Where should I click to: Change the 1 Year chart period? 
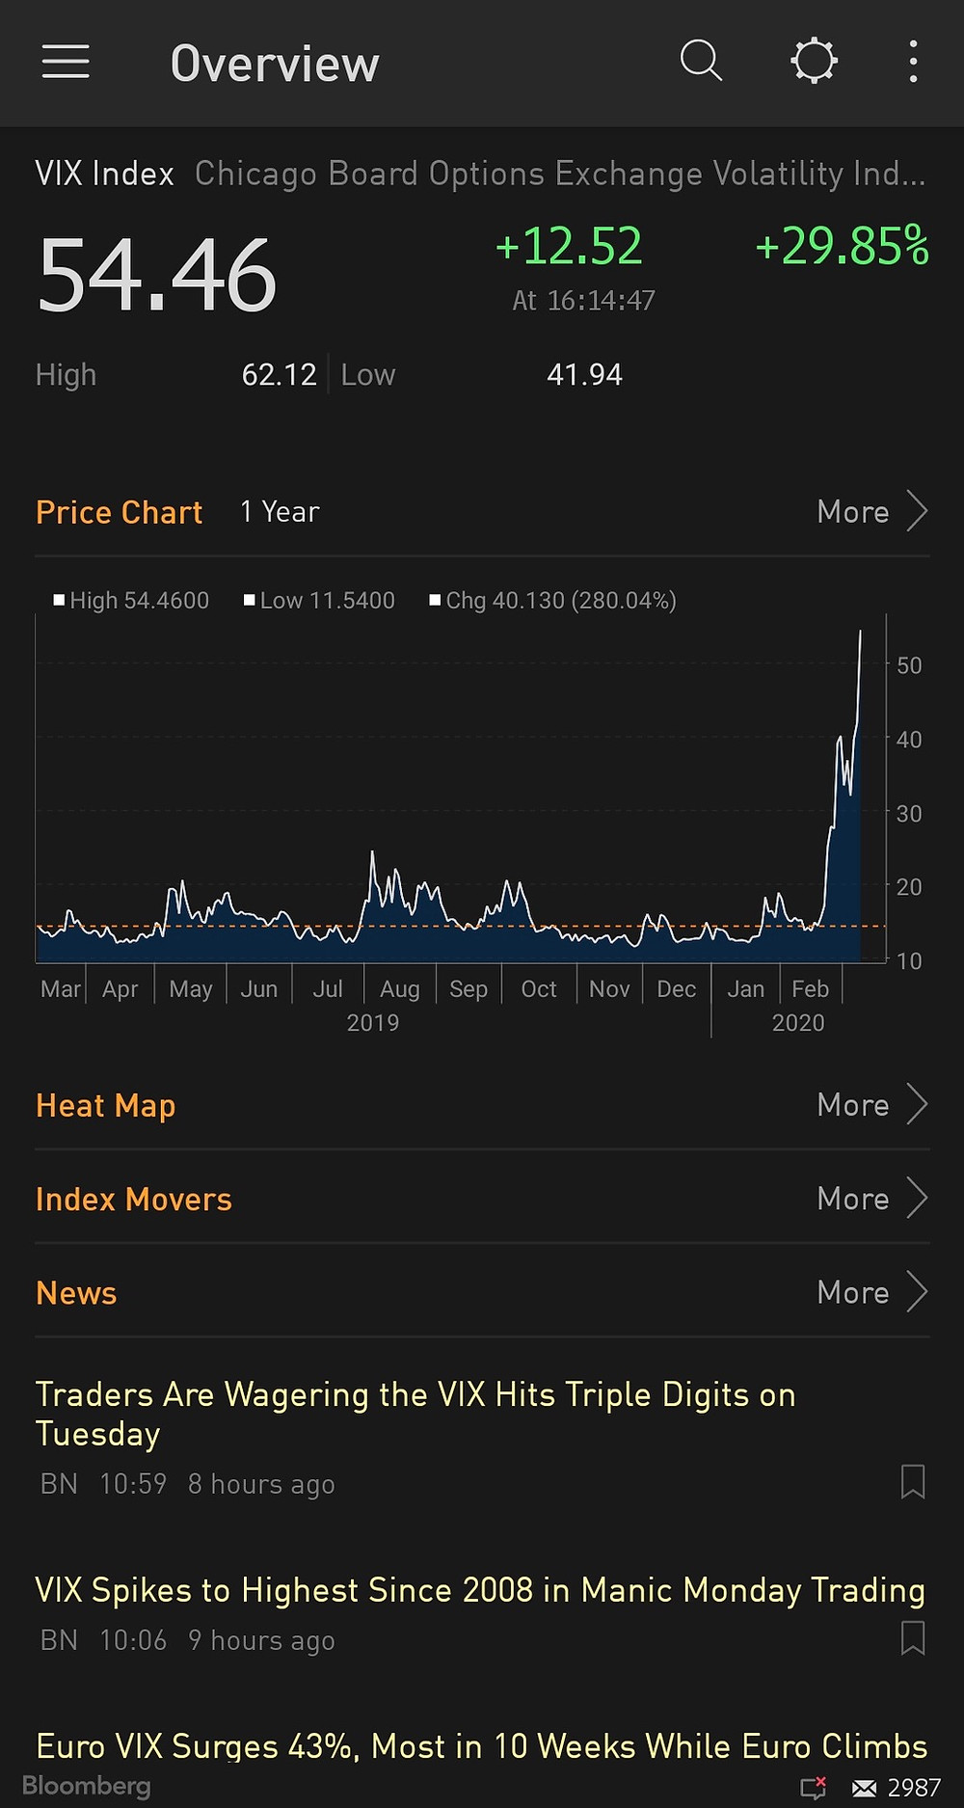(x=280, y=512)
